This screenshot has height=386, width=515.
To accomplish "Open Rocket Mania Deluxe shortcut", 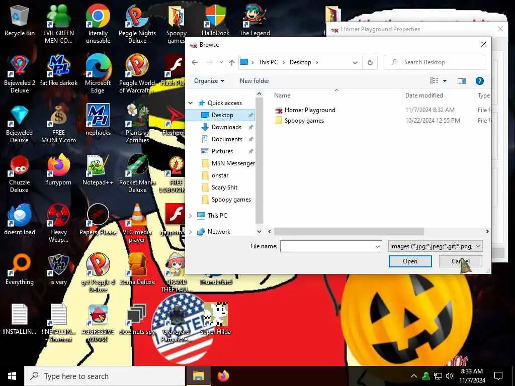I will 137,173.
